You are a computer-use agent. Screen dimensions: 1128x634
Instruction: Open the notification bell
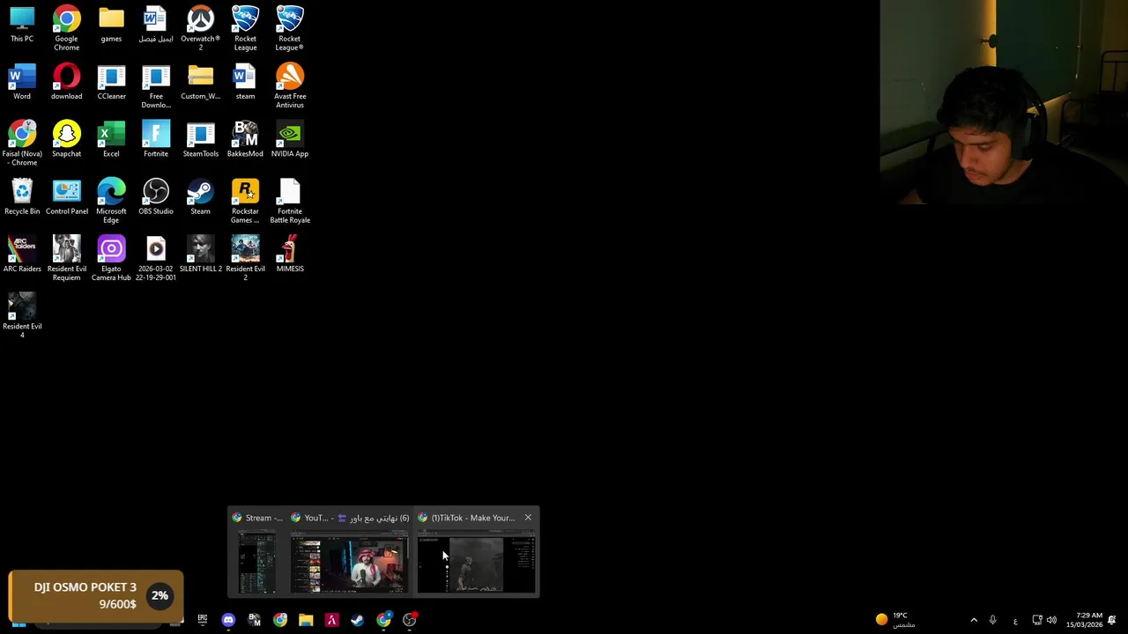(1112, 620)
